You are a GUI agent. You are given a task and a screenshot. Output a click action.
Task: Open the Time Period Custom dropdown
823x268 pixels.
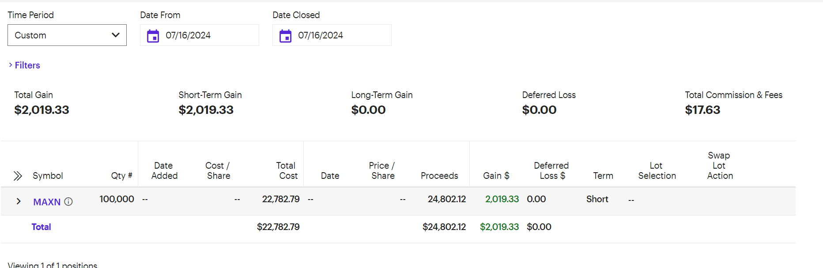coord(67,35)
